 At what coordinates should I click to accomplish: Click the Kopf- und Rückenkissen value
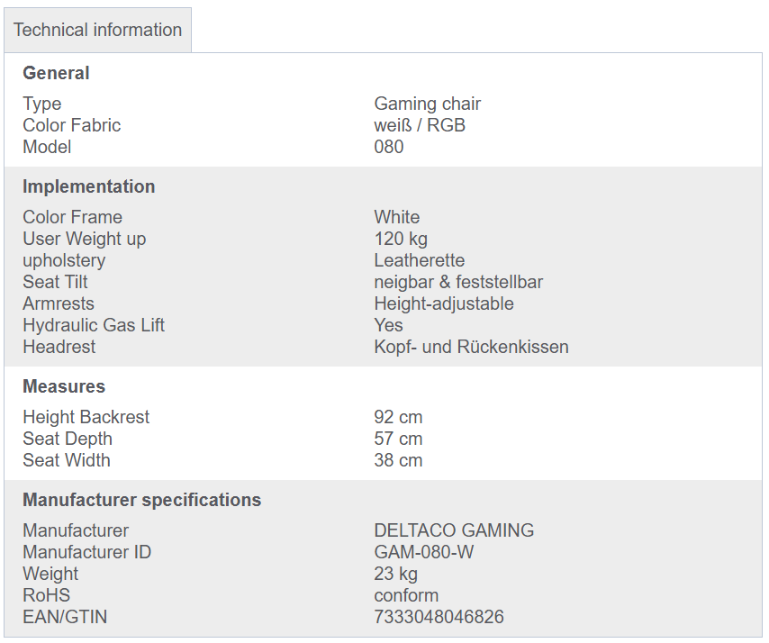(x=471, y=347)
